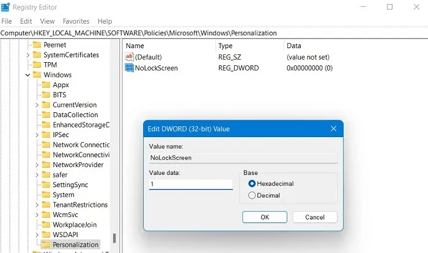Open the View menu
428x253 pixels.
click(47, 21)
